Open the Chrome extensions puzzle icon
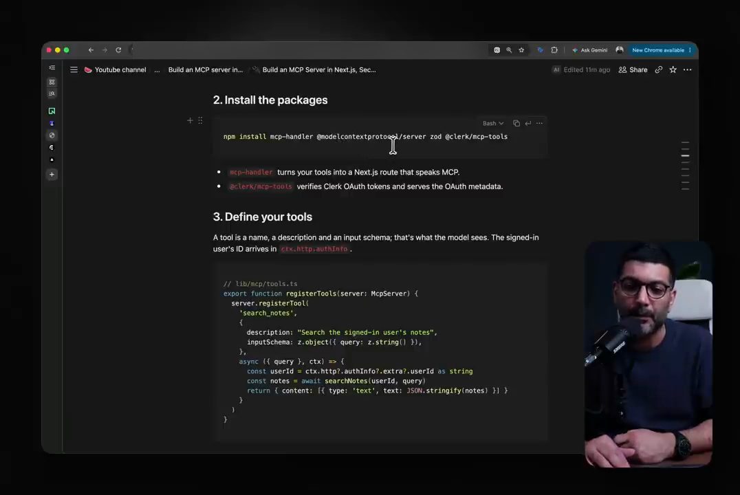 click(554, 50)
